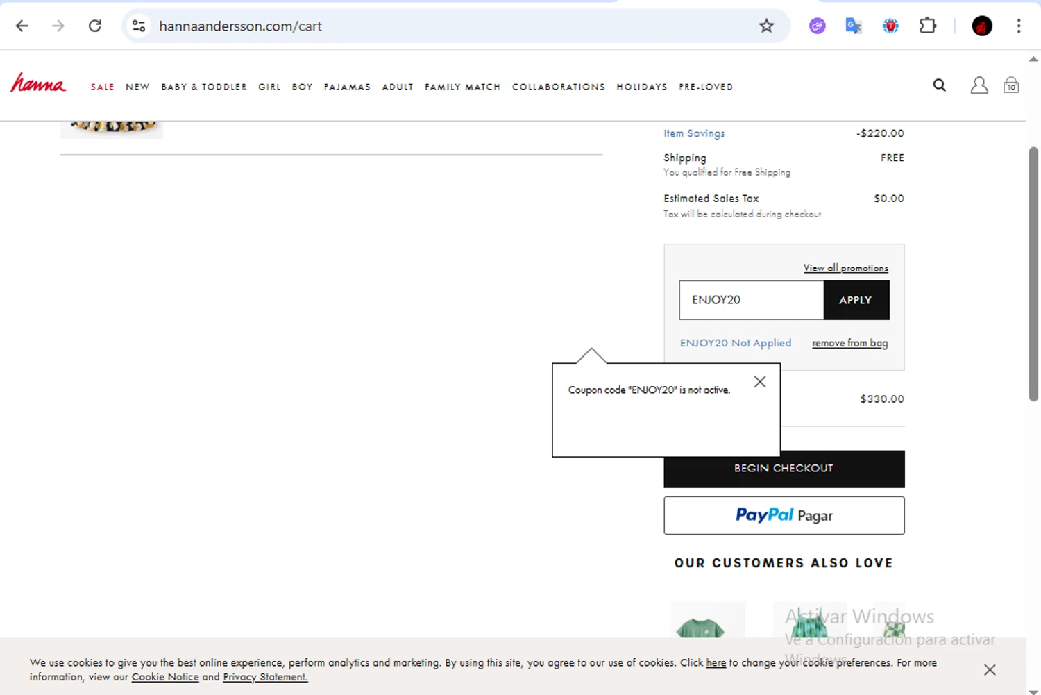
Task: Close the coupon not active popup
Action: pyautogui.click(x=760, y=382)
